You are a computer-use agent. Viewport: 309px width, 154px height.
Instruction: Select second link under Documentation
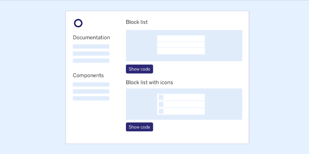click(91, 54)
